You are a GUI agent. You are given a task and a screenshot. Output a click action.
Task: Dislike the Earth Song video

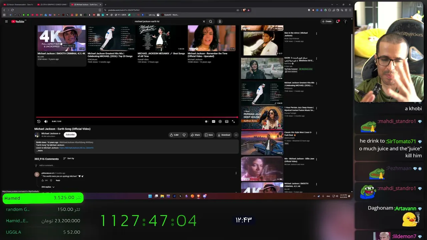pyautogui.click(x=184, y=135)
